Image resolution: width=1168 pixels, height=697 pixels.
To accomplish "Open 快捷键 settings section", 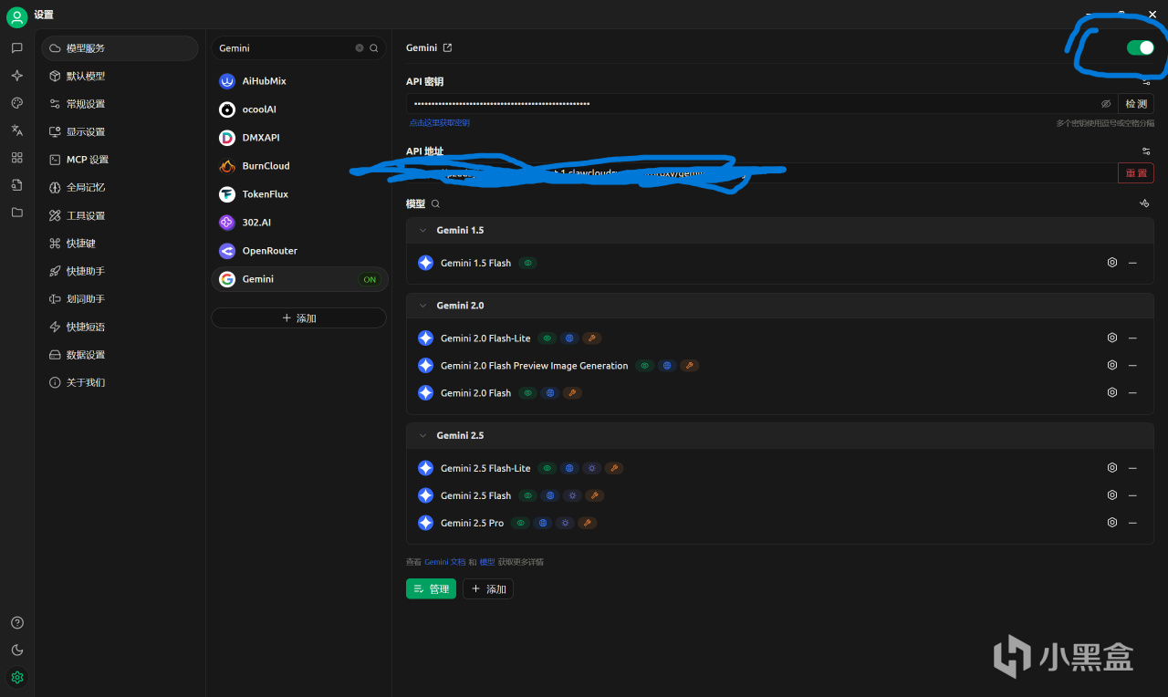I will (x=120, y=244).
